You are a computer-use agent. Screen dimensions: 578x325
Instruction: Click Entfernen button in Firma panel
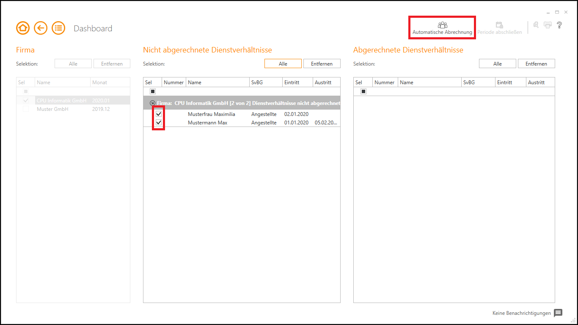(x=112, y=64)
